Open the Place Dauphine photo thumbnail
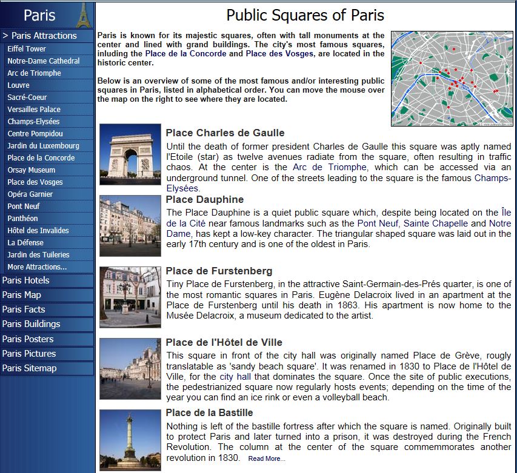Screen dimensions: 517x473 click(x=130, y=226)
